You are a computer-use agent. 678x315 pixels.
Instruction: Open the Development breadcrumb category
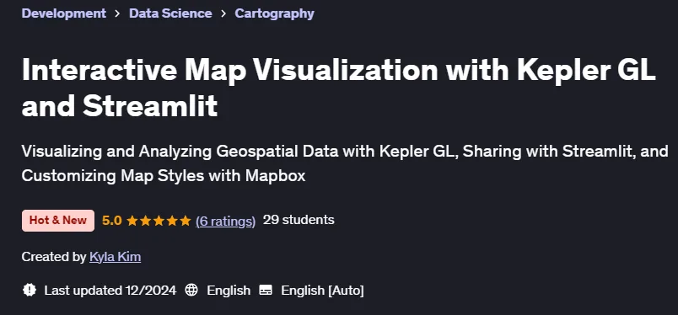pyautogui.click(x=63, y=13)
